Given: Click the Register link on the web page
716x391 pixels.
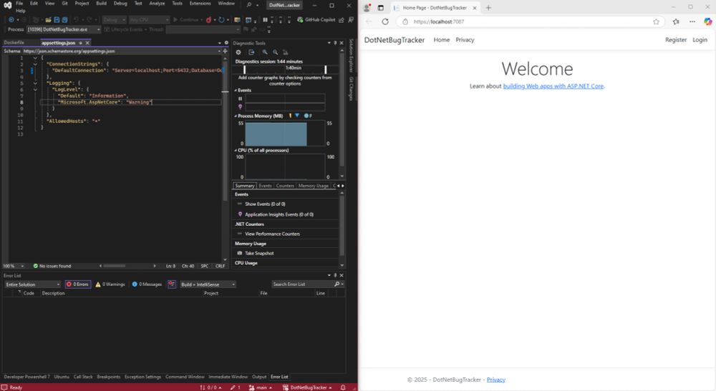Looking at the screenshot, I should point(676,39).
